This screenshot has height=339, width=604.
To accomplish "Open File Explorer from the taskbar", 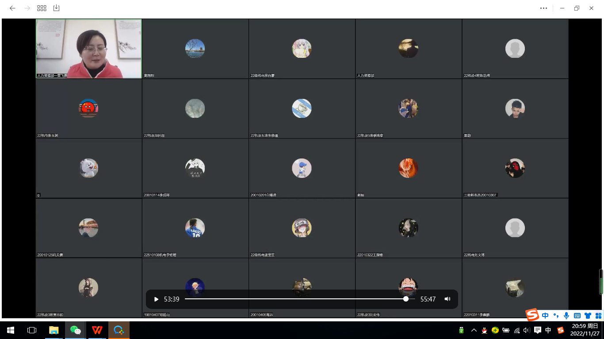I will tap(54, 330).
